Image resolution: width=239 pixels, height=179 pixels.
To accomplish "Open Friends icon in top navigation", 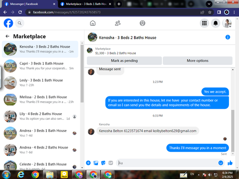I will pyautogui.click(x=118, y=23).
